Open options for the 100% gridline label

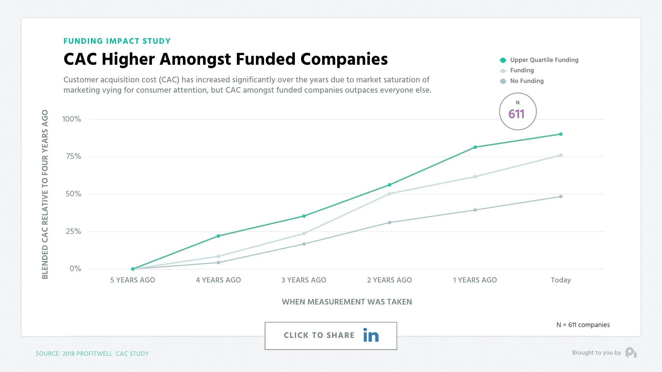71,119
